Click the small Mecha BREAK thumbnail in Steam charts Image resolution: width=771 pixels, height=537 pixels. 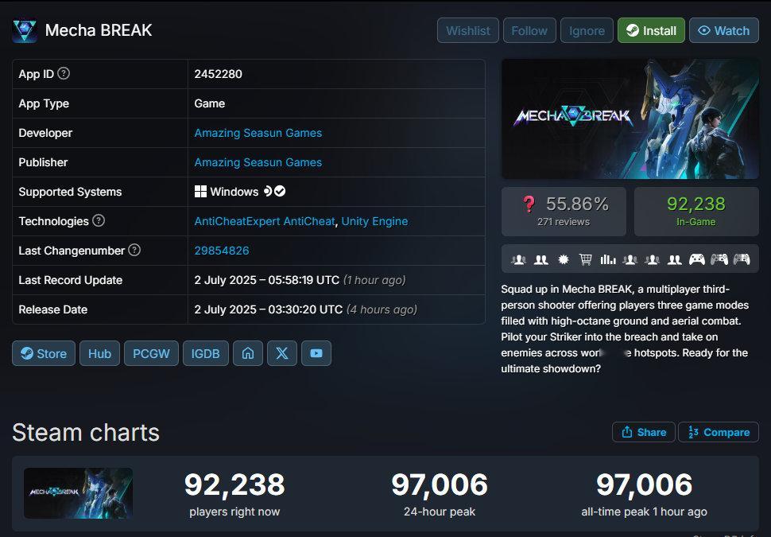[78, 493]
